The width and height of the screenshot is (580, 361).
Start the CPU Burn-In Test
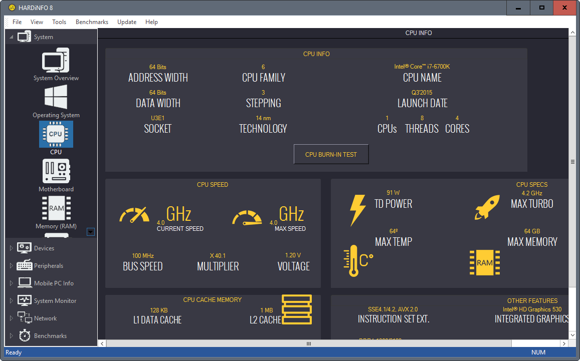(331, 155)
